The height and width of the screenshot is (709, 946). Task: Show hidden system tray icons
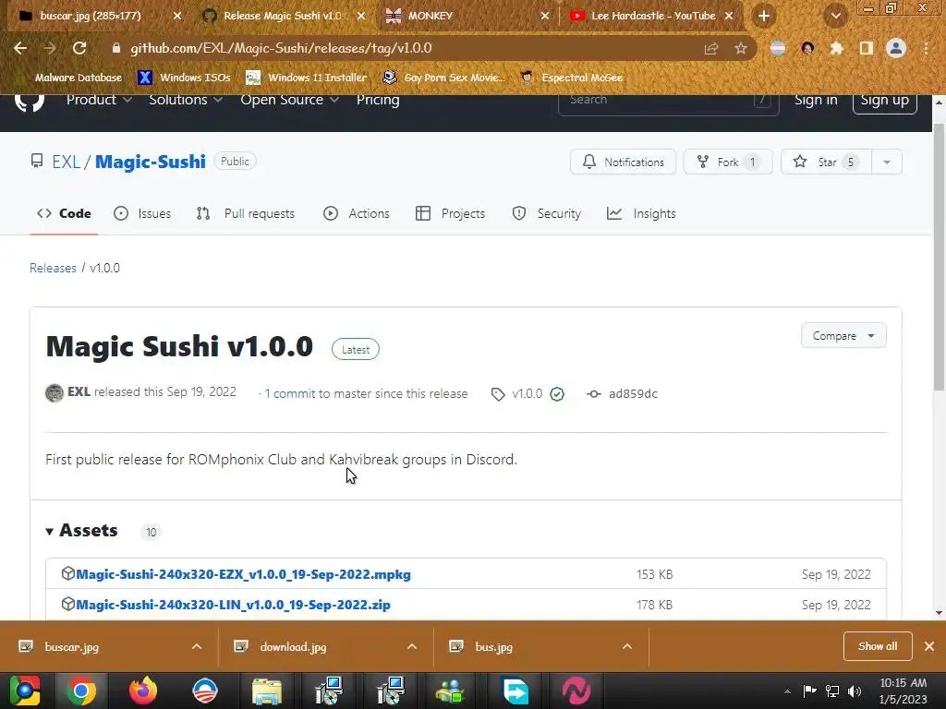[787, 691]
